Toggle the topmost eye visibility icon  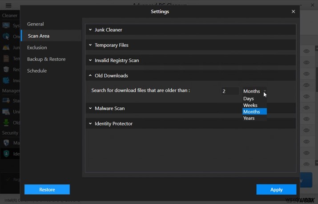click(x=306, y=52)
